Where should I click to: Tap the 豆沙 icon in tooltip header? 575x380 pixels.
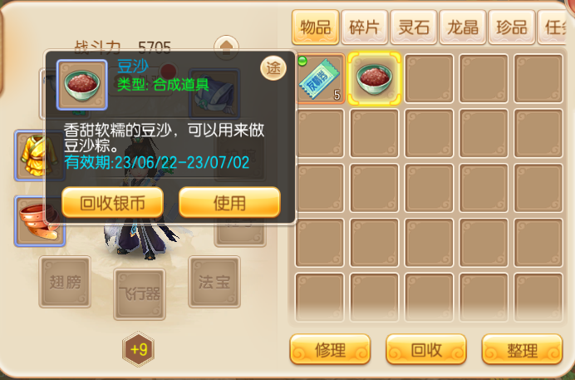tap(81, 85)
